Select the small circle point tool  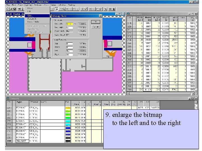67,9
